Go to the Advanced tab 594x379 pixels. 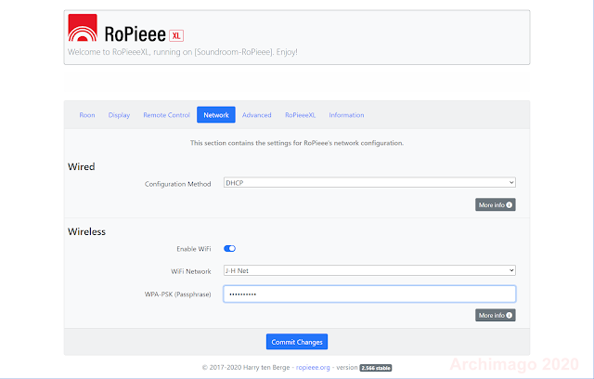(256, 115)
